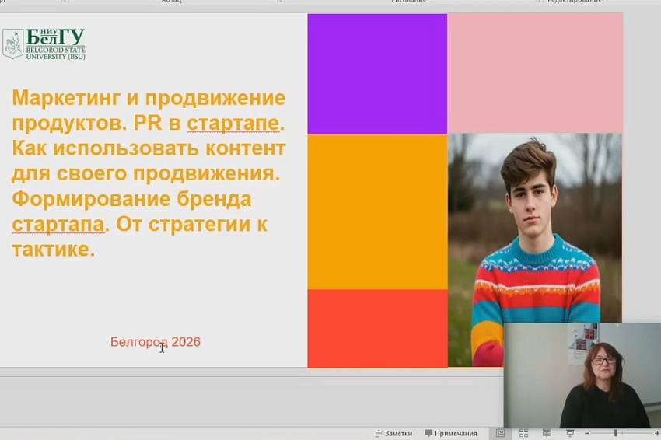The image size is (661, 440).
Task: Toggle the Примечания comments pane
Action: pos(451,433)
